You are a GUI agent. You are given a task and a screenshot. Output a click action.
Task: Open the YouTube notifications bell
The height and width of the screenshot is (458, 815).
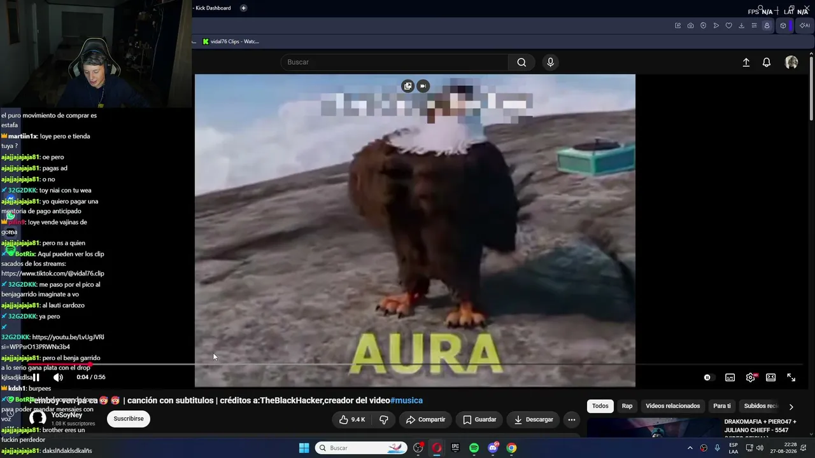(767, 62)
